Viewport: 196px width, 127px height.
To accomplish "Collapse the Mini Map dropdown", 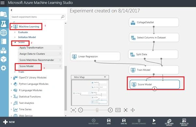I will click(105, 77).
